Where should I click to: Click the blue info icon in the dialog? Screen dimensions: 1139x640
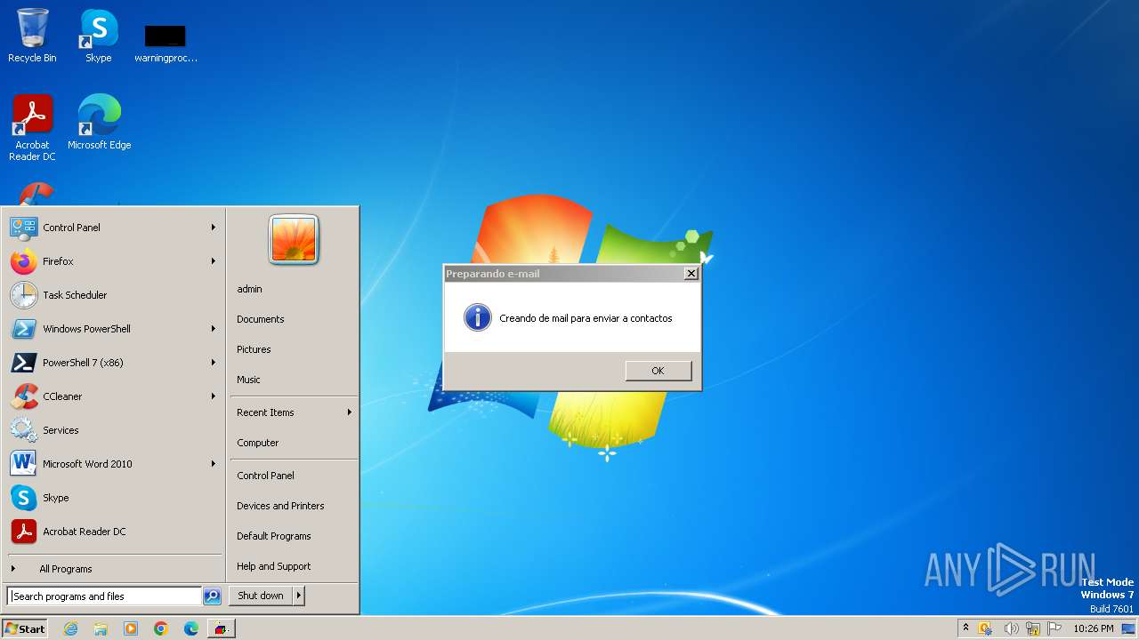coord(478,317)
